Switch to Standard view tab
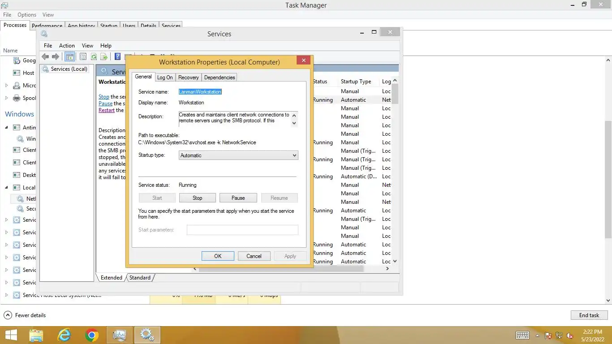 point(140,278)
